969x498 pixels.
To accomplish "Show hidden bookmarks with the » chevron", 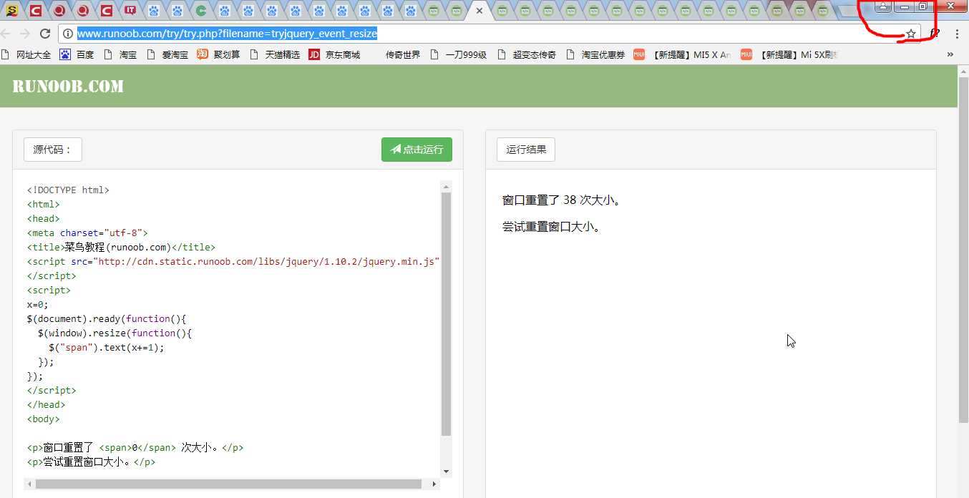I will coord(950,54).
